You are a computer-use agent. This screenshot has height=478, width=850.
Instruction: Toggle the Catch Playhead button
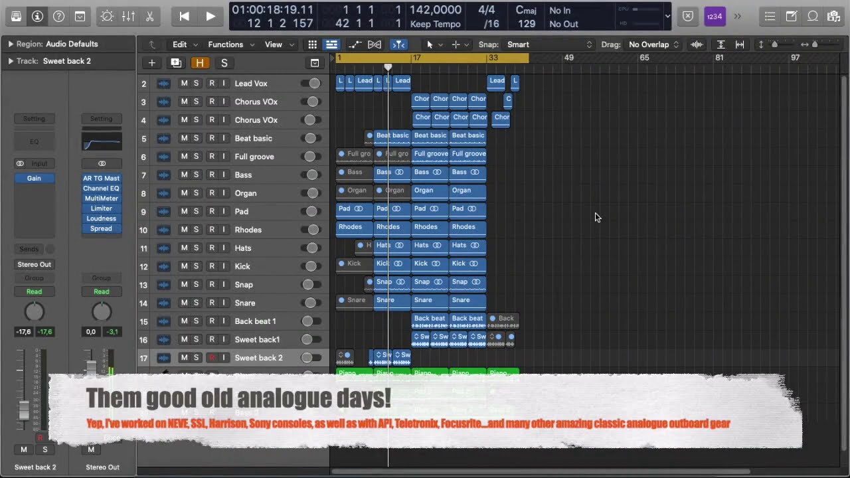click(398, 44)
